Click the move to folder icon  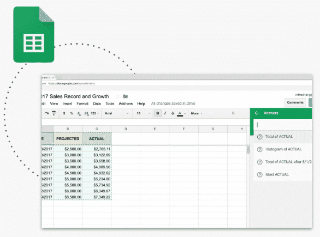point(125,96)
